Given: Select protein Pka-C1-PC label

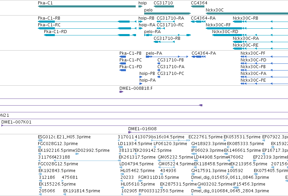Looking at the screenshot, I should (131, 60).
